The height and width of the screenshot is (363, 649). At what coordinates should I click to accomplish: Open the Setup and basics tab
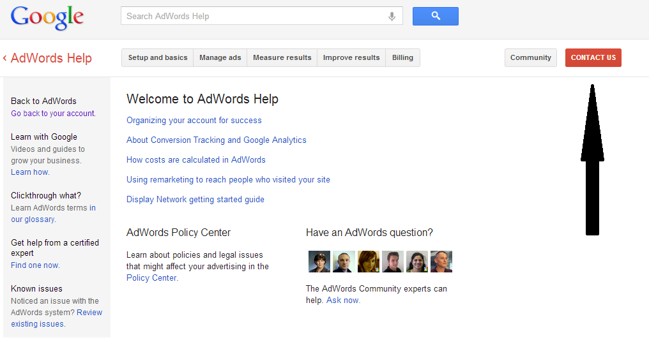click(x=158, y=58)
